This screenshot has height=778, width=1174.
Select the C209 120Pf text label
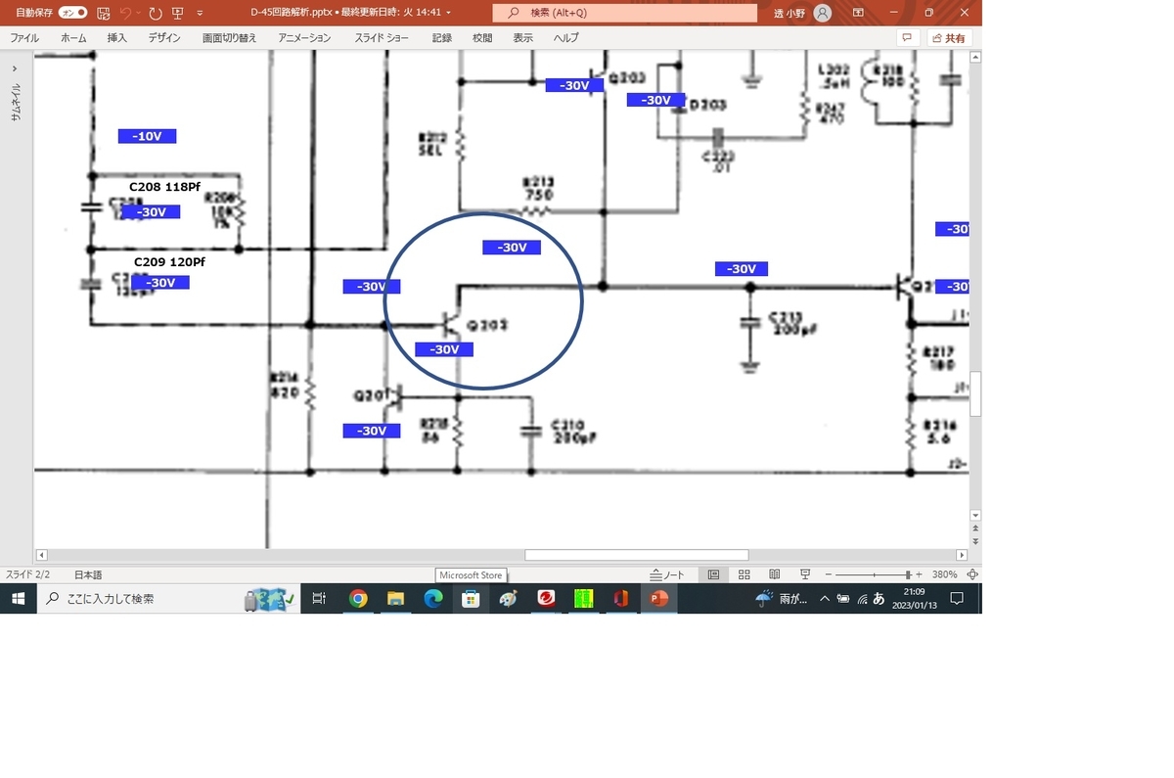(x=169, y=262)
